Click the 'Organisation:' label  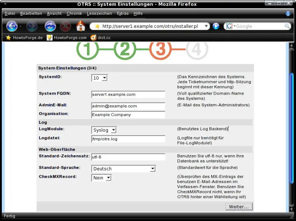[54, 113]
